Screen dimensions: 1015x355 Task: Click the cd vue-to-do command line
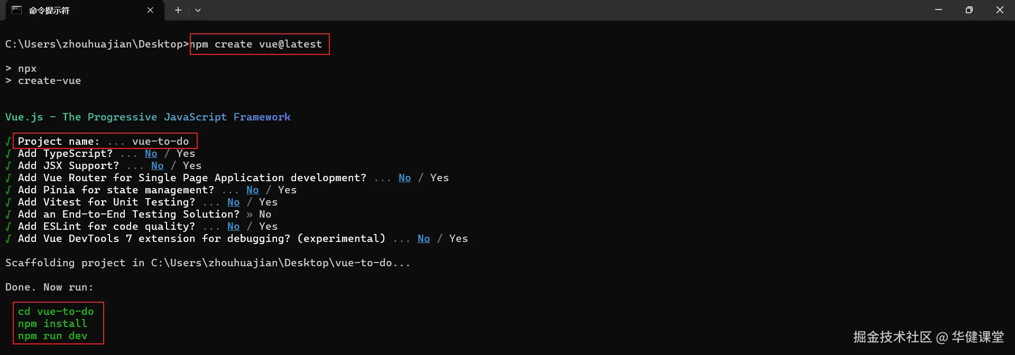pyautogui.click(x=56, y=312)
